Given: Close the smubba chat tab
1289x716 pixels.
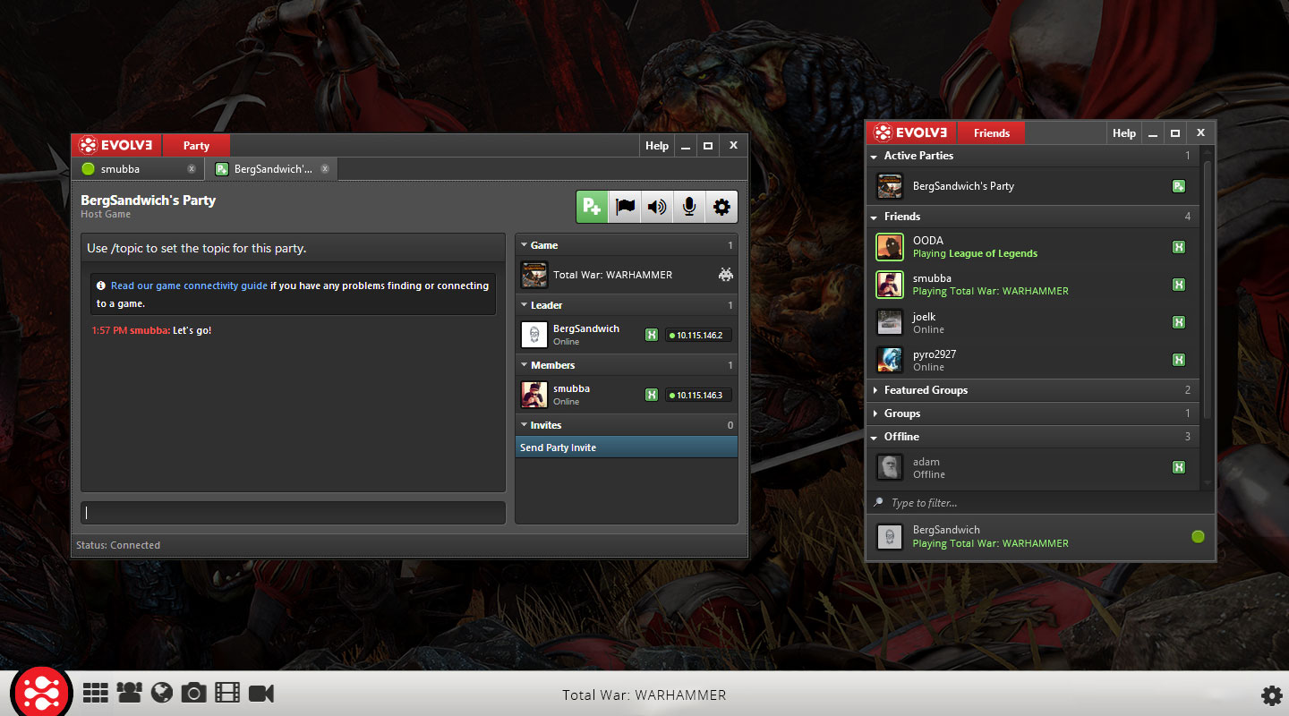Looking at the screenshot, I should [192, 168].
